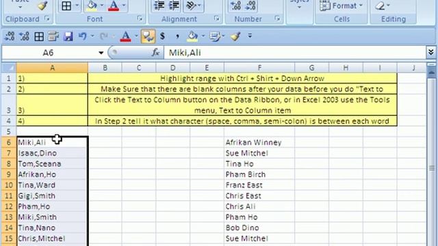Open the Name Box dropdown arrow
438x246 pixels.
click(101, 53)
